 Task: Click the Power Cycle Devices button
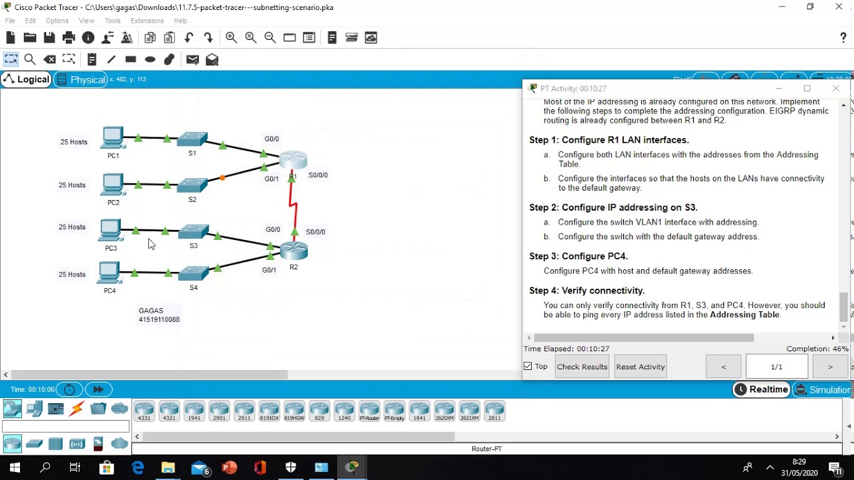tap(69, 389)
